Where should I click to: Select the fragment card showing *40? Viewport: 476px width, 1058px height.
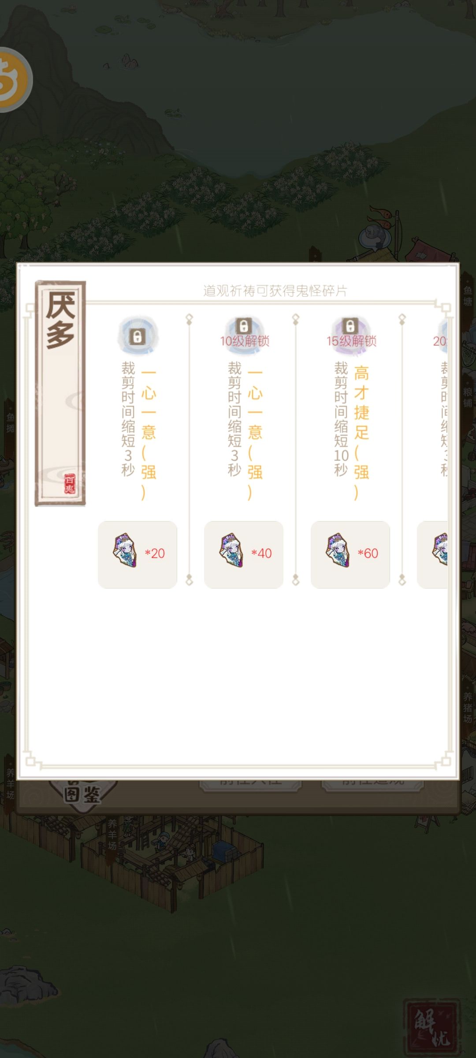coord(244,555)
